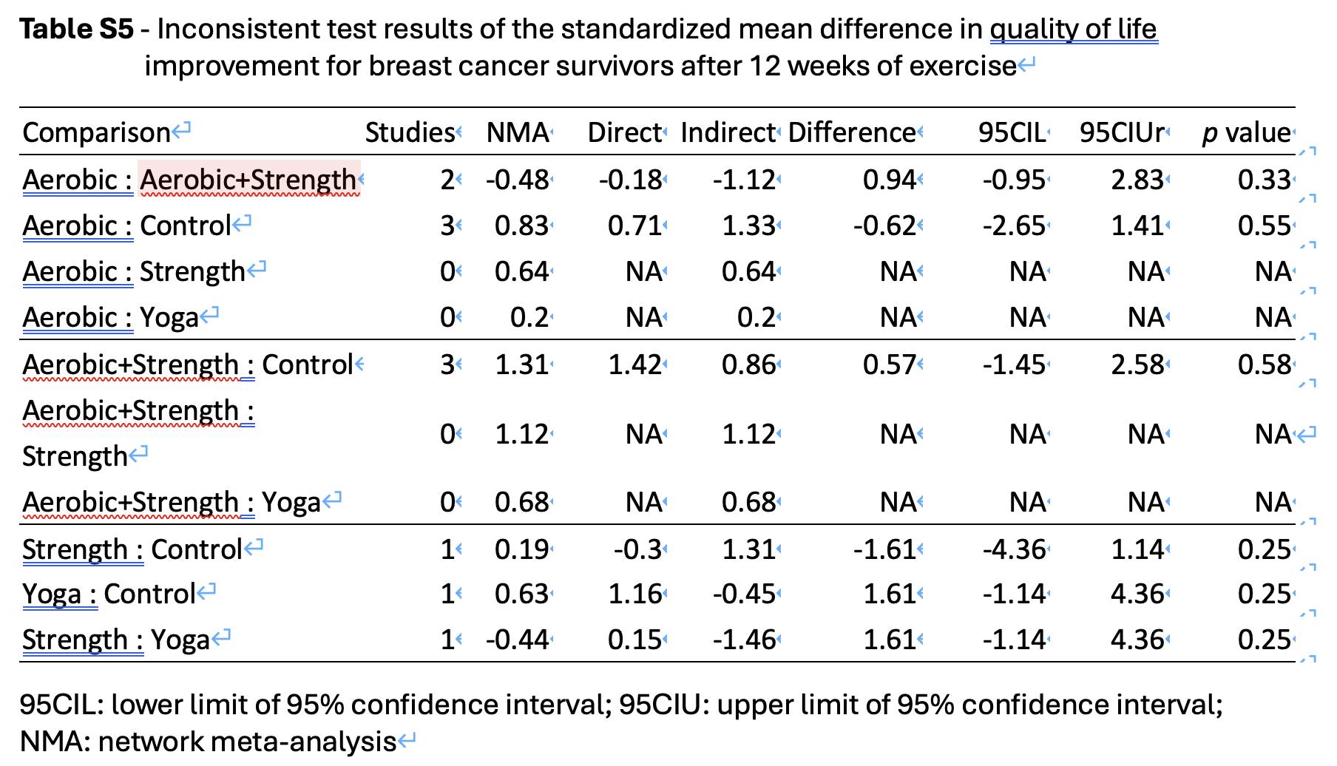Click the 95CIU cell showing 2.83
The image size is (1337, 766).
(1137, 180)
